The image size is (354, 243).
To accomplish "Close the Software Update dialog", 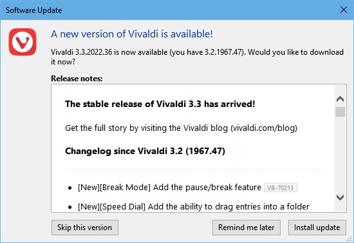I will point(344,10).
